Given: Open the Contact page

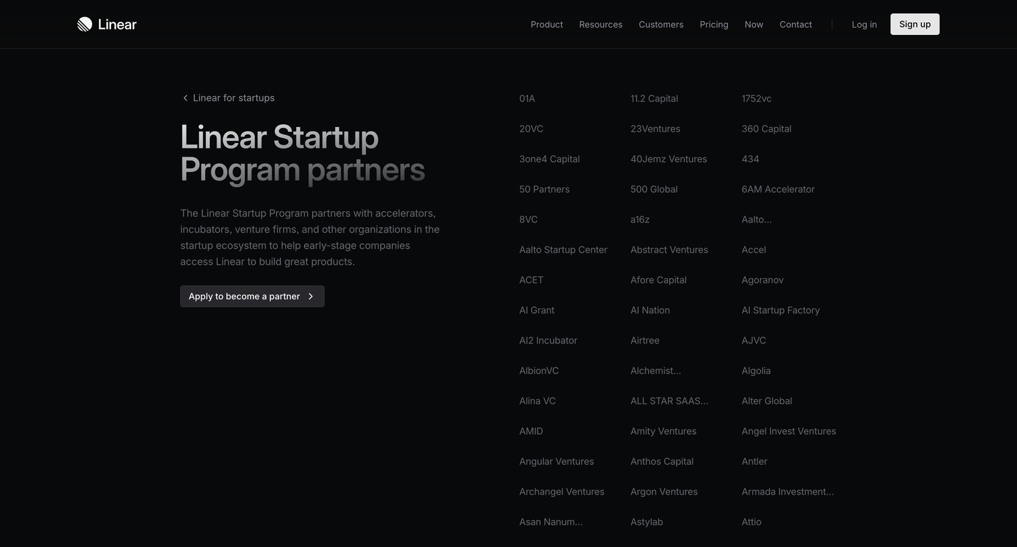Looking at the screenshot, I should (x=796, y=24).
